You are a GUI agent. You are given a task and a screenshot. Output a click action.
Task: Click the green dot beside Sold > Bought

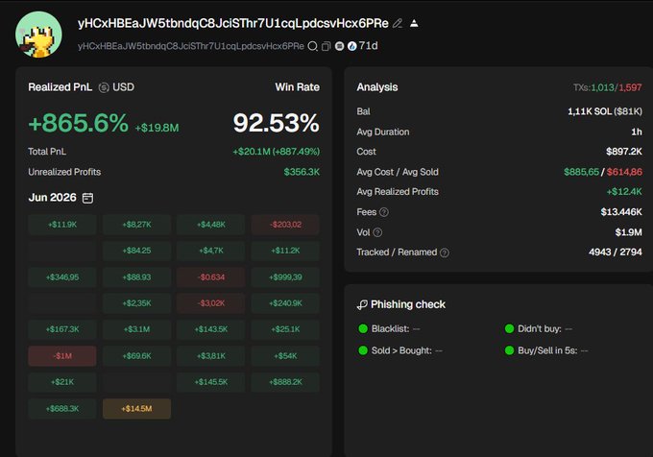[x=363, y=350]
